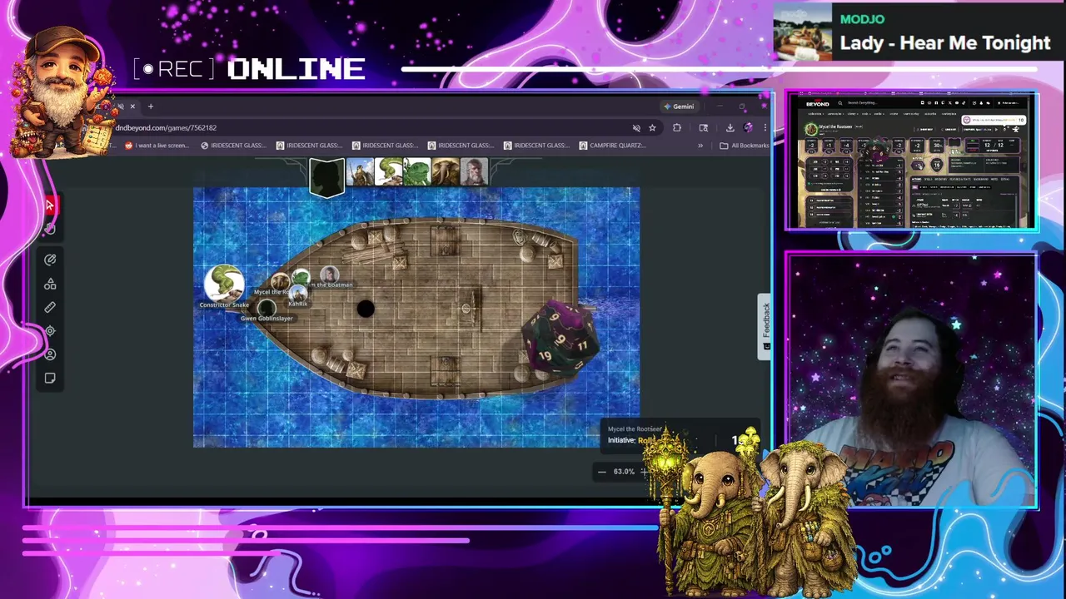This screenshot has width=1066, height=599.
Task: Select Mycel the Rootseer elephant token
Action: (280, 281)
